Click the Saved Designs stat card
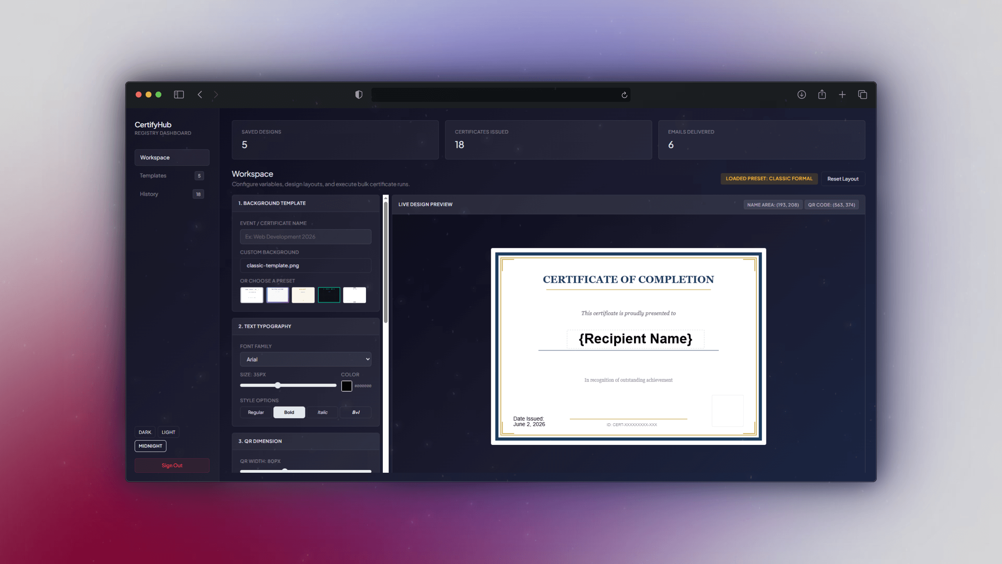1002x564 pixels. tap(335, 140)
